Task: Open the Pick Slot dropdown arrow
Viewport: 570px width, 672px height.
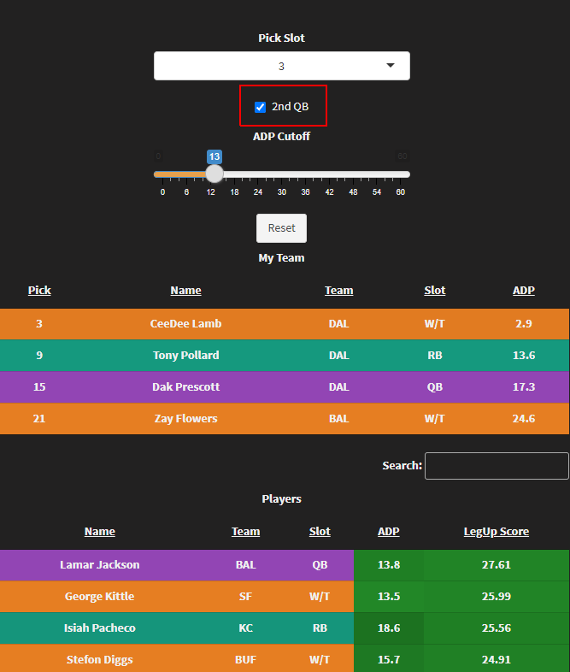Action: pos(391,66)
